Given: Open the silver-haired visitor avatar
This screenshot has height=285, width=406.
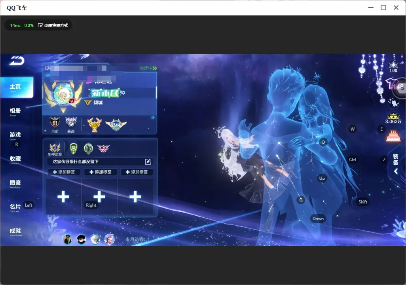Looking at the screenshot, I should [95, 239].
